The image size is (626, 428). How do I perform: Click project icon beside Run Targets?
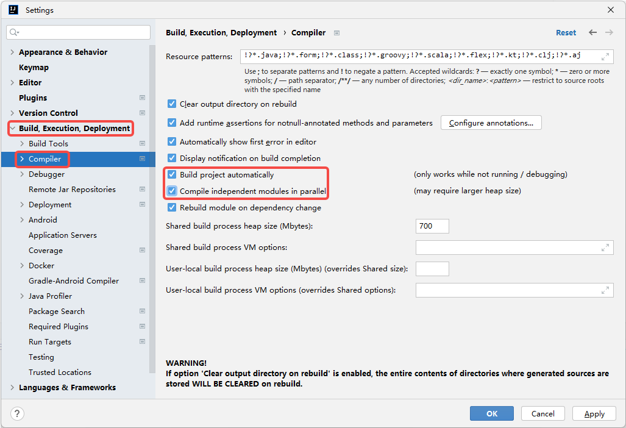point(142,342)
